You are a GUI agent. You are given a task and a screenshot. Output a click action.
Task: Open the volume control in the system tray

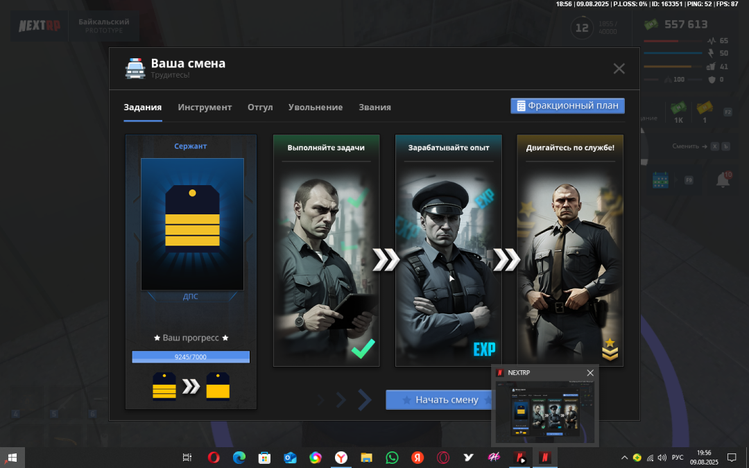pos(662,458)
